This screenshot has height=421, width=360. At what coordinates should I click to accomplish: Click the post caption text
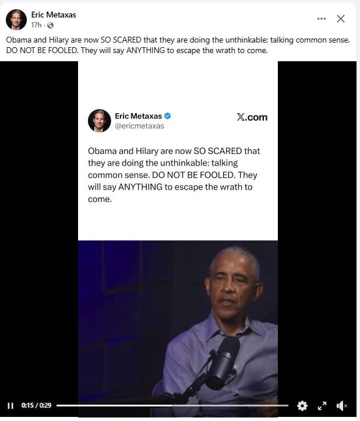click(x=178, y=45)
